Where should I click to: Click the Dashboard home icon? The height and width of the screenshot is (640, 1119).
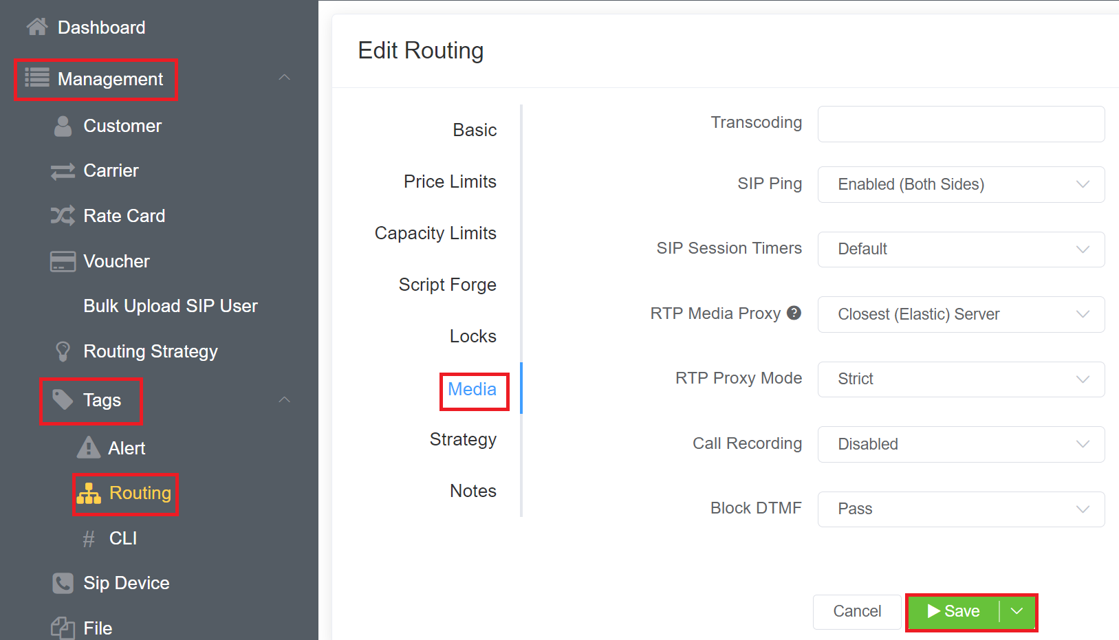37,27
